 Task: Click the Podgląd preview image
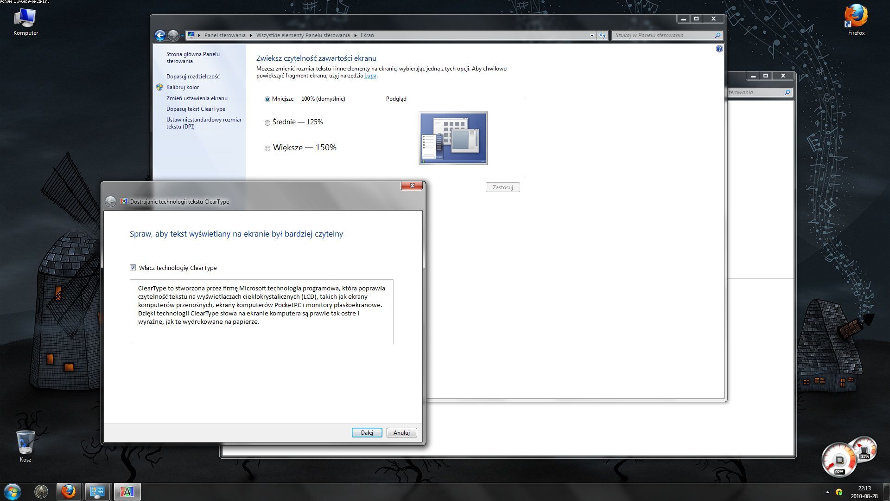point(453,138)
